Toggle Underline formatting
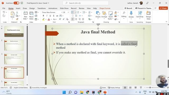This screenshot has height=95, width=169. (50, 16)
